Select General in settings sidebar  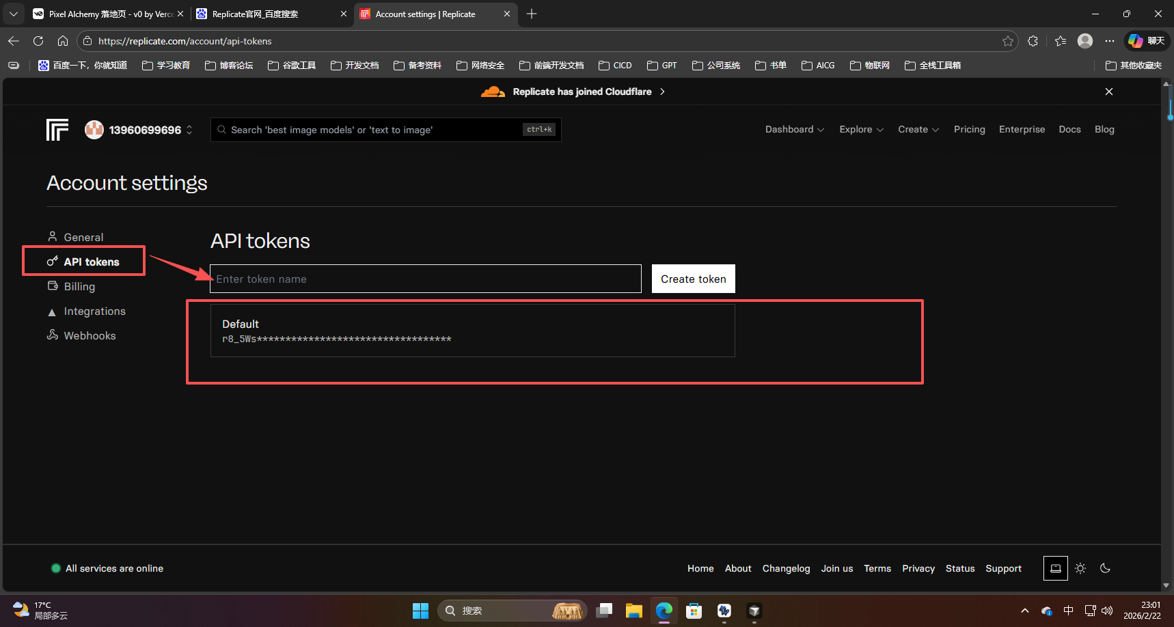[75, 237]
